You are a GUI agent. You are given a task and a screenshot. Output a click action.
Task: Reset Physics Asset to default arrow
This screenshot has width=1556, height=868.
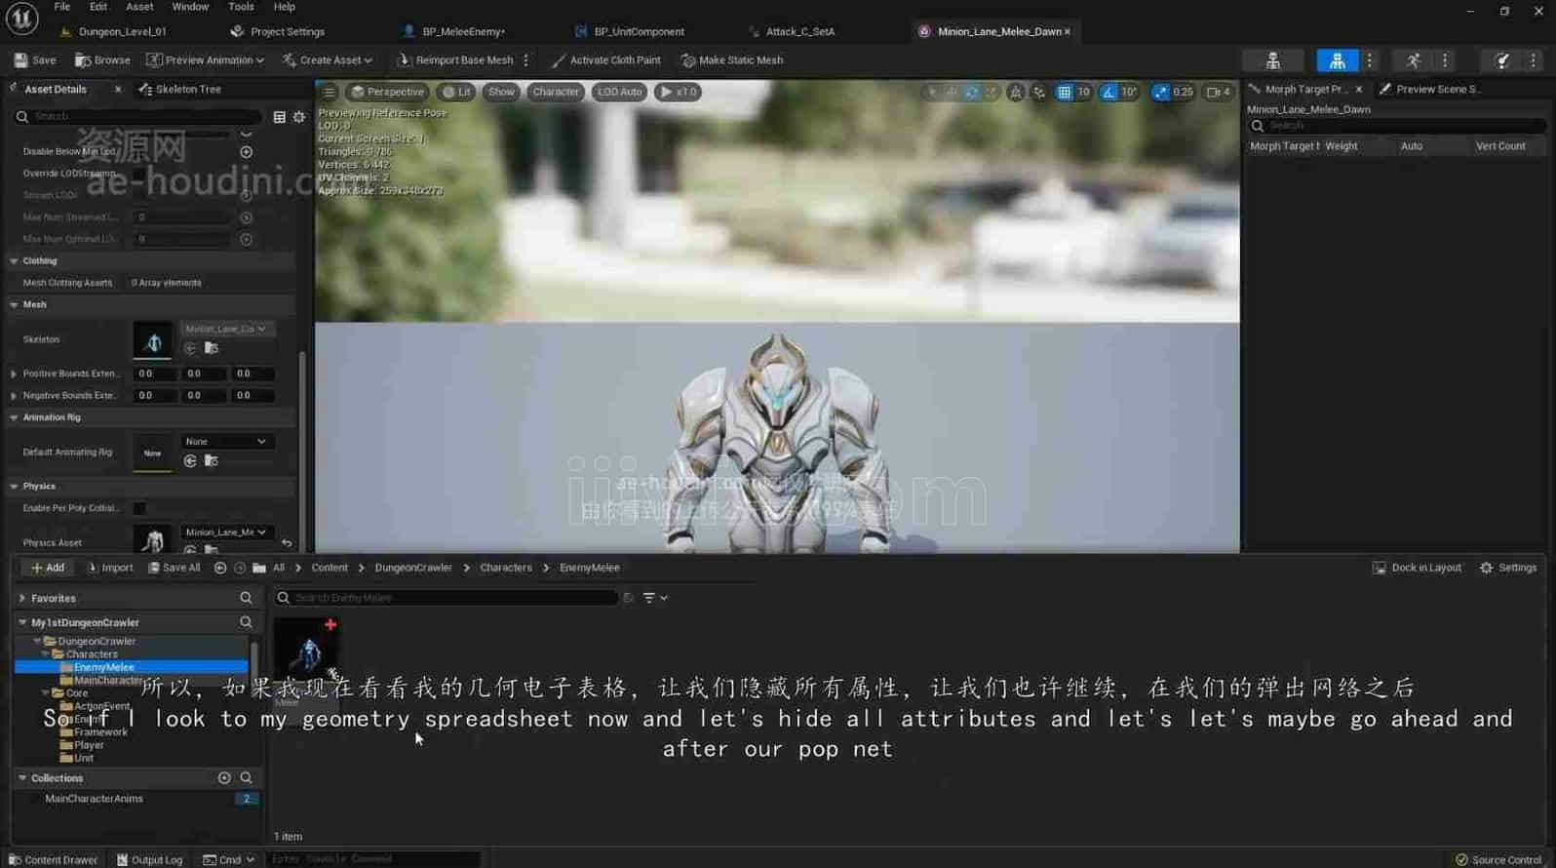[287, 542]
